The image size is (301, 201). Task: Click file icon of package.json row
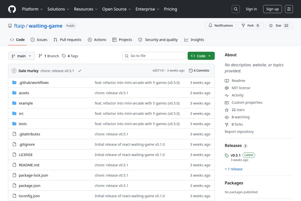pyautogui.click(x=14, y=185)
